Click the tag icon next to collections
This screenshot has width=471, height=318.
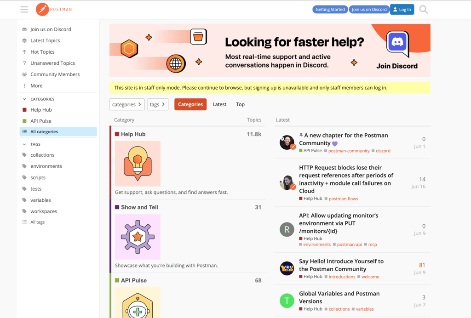25,155
